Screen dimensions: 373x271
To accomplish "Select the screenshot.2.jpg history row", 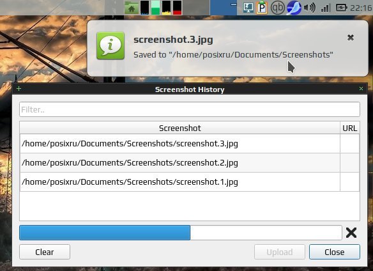I will (x=190, y=163).
